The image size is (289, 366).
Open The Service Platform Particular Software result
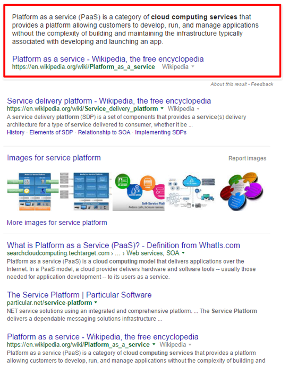pos(79,295)
